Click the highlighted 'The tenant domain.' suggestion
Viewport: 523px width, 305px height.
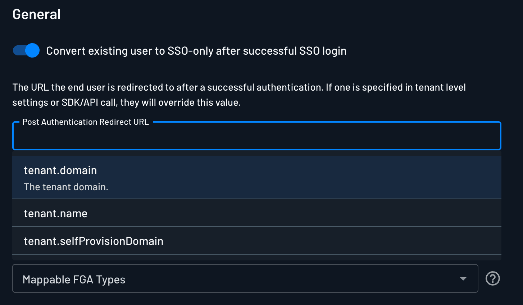click(x=66, y=187)
